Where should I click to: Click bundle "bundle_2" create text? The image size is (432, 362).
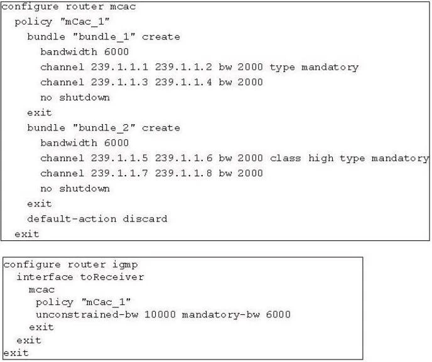pyautogui.click(x=104, y=128)
